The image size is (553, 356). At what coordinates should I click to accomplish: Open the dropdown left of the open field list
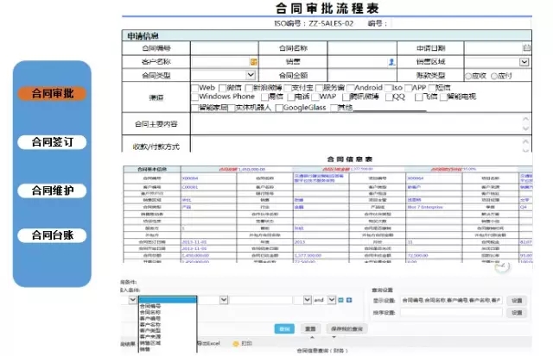132,300
